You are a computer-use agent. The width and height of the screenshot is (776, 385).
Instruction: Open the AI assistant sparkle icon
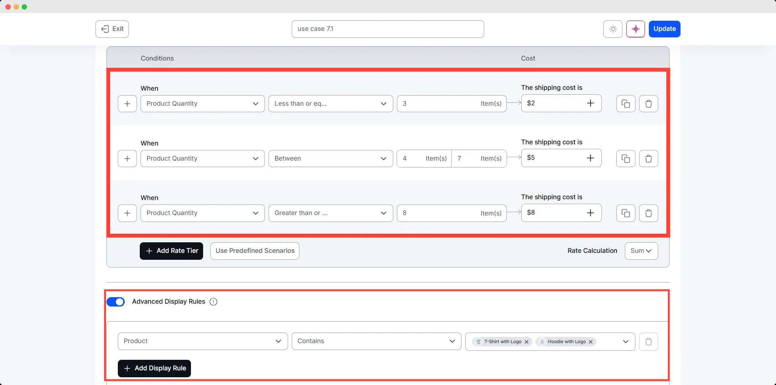point(635,29)
